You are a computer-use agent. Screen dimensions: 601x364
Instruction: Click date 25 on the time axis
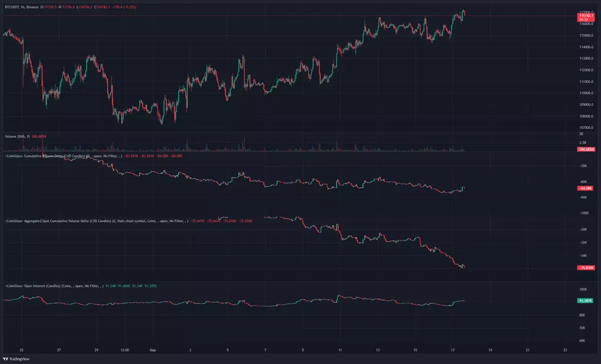(22, 350)
